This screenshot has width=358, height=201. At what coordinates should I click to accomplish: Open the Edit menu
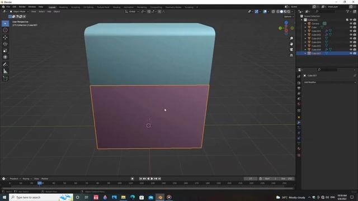click(x=15, y=7)
